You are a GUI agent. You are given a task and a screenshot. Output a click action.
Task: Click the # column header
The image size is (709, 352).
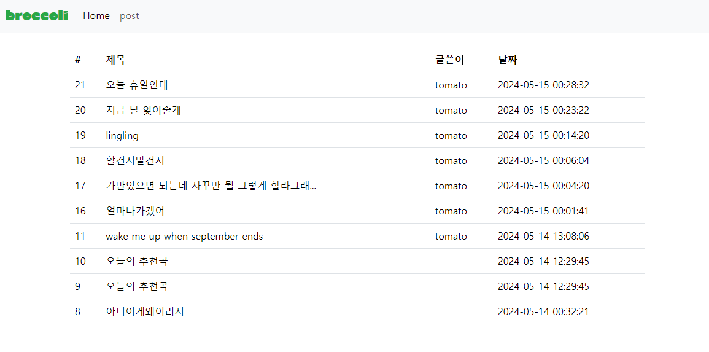pyautogui.click(x=78, y=60)
